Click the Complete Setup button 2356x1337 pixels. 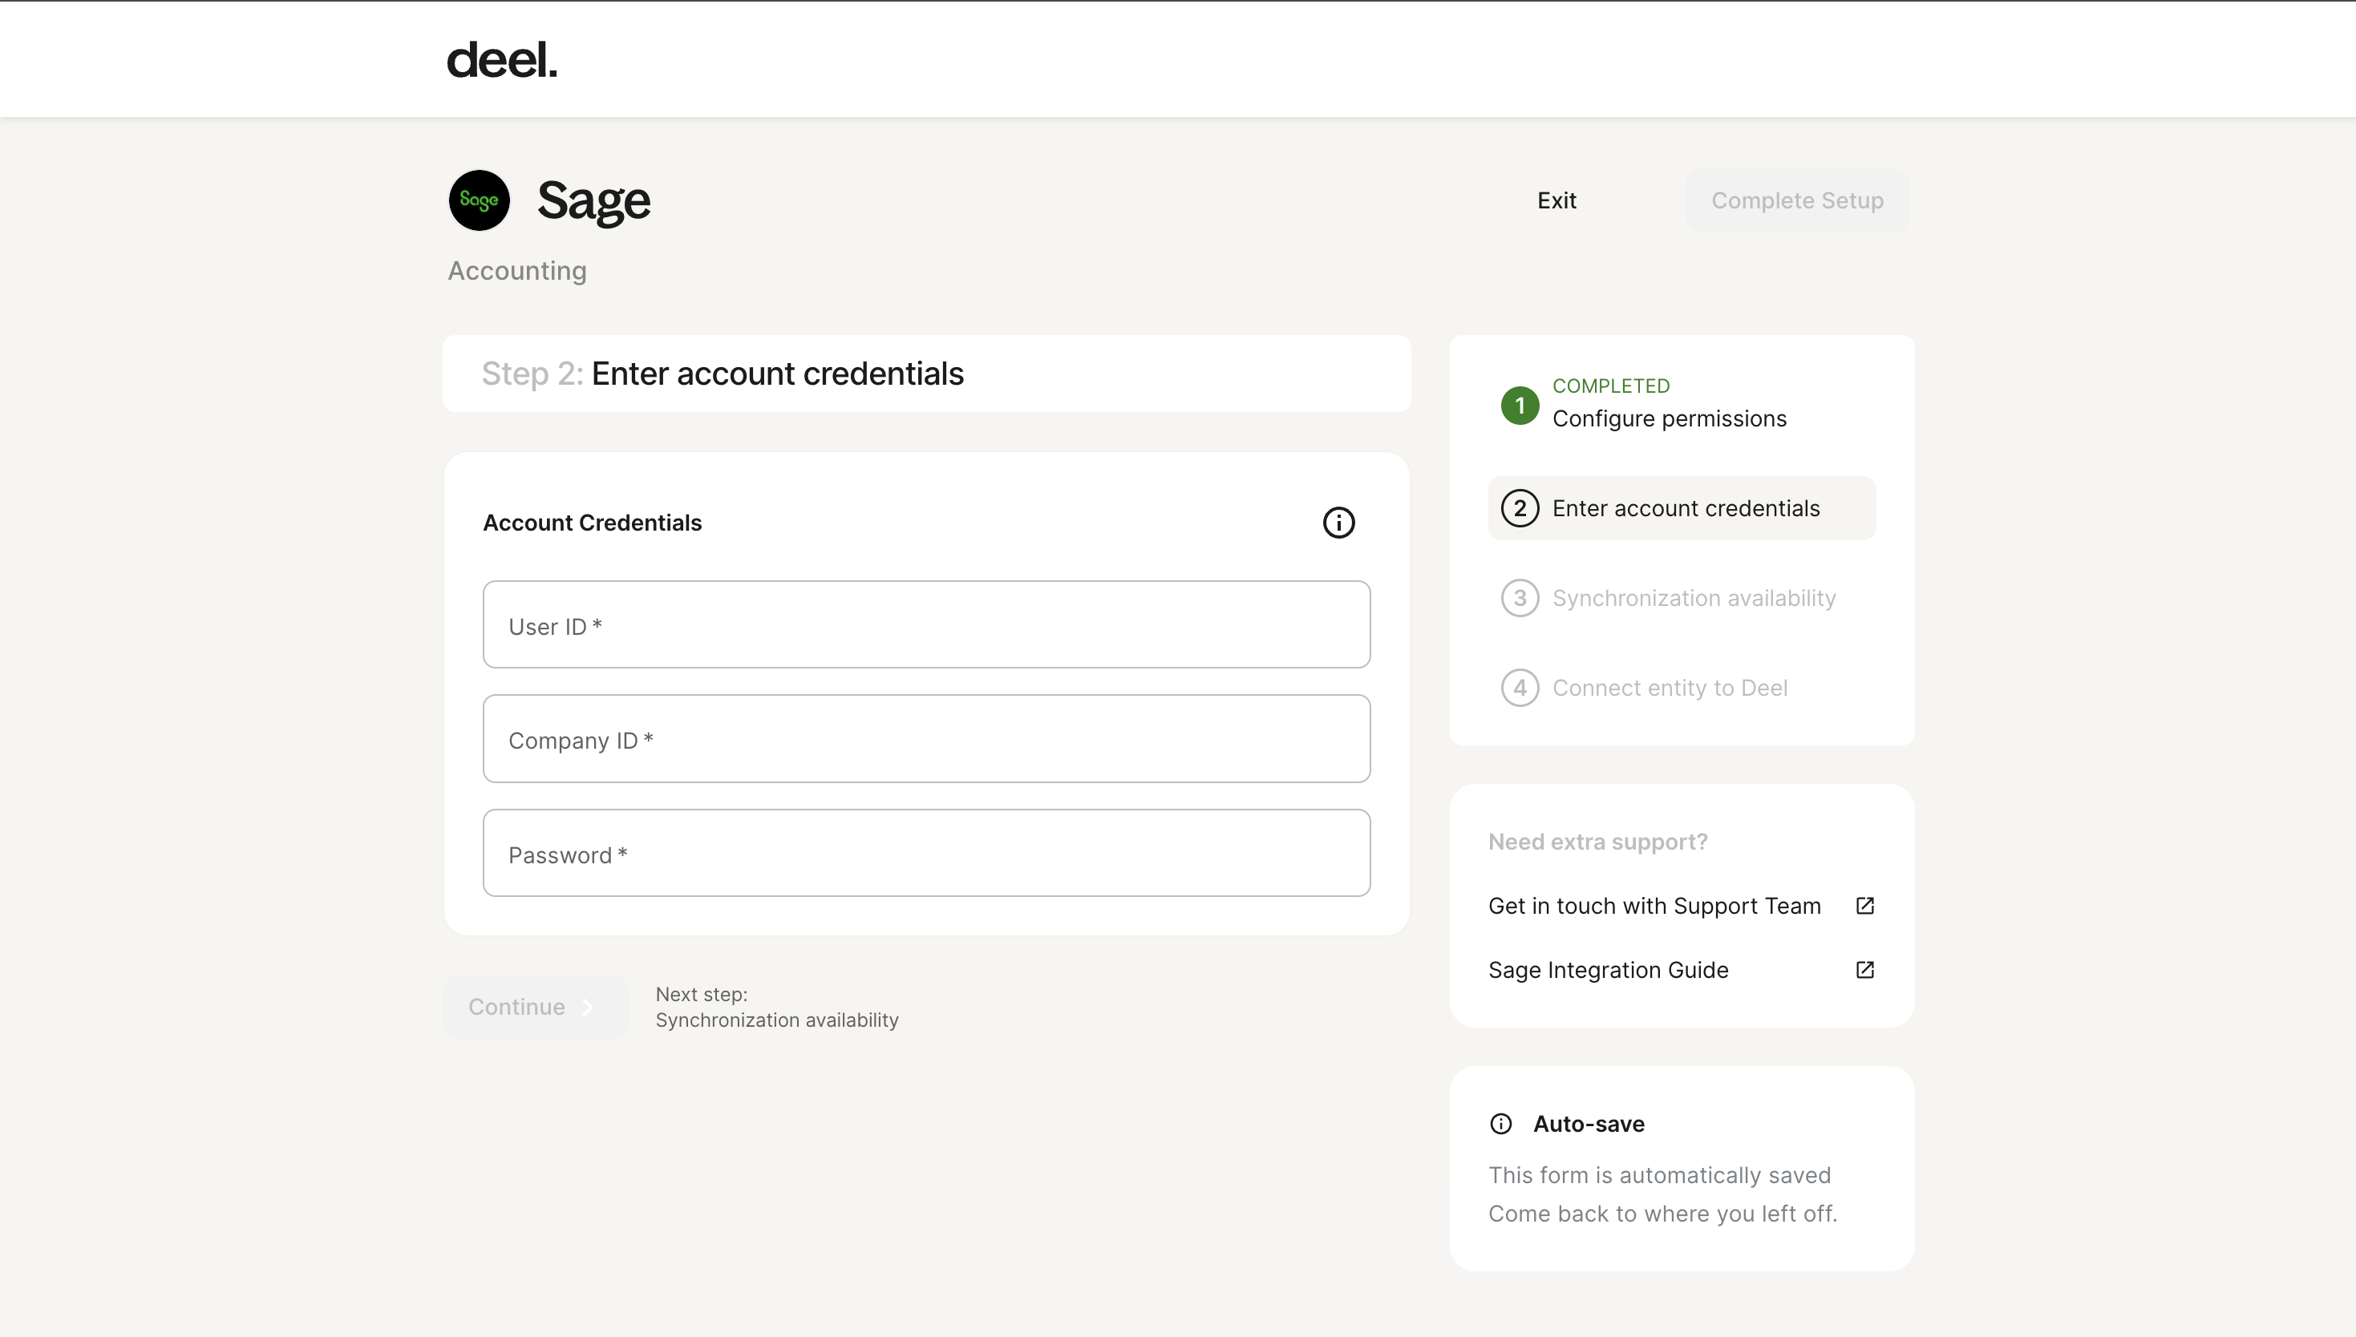[x=1796, y=200]
